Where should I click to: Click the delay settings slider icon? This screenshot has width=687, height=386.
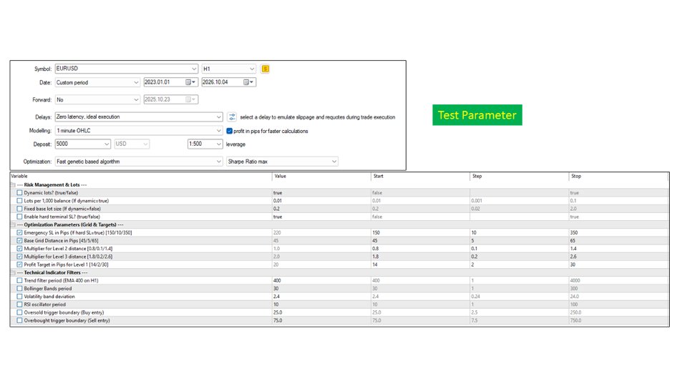[232, 117]
